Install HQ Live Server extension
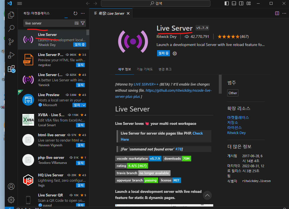289x209 pixels. coord(80,185)
